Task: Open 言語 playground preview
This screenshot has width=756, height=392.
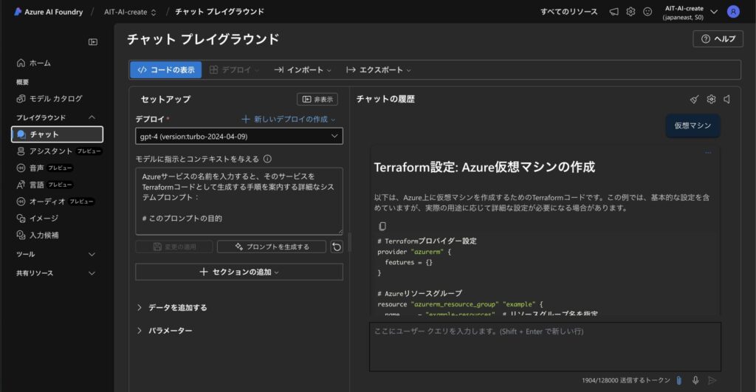Action: point(44,185)
